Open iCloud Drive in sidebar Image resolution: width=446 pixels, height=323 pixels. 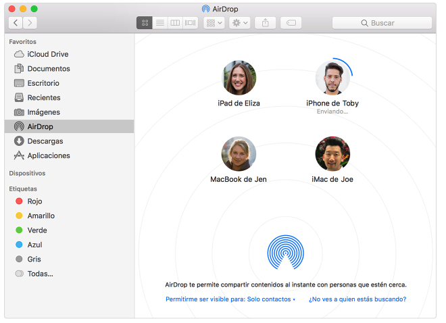point(70,54)
